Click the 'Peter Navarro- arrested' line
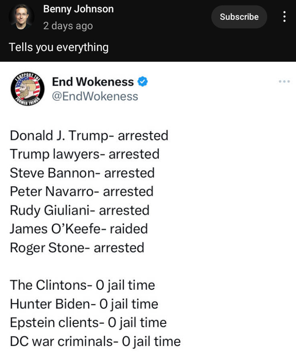The image size is (296, 358). coord(81,191)
